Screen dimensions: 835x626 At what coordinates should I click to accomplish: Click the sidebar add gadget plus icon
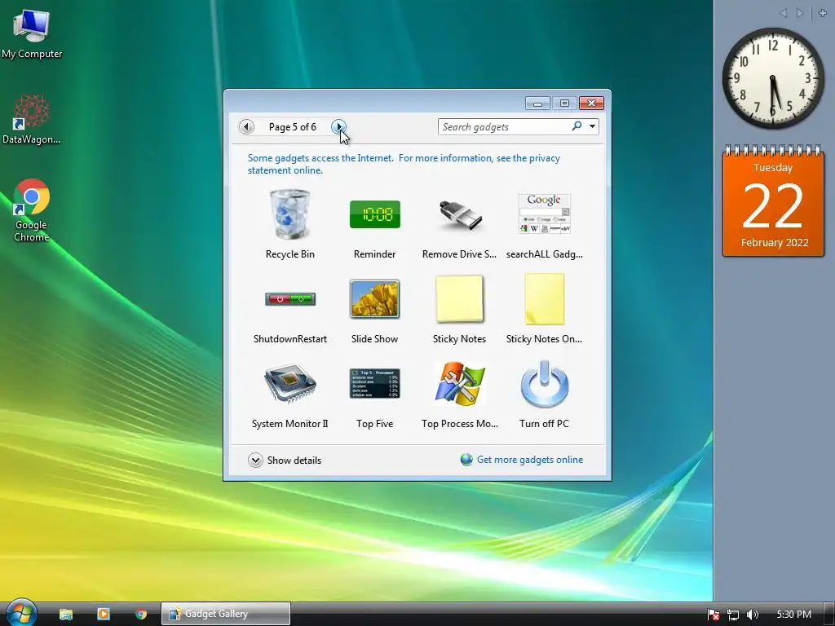click(x=823, y=13)
